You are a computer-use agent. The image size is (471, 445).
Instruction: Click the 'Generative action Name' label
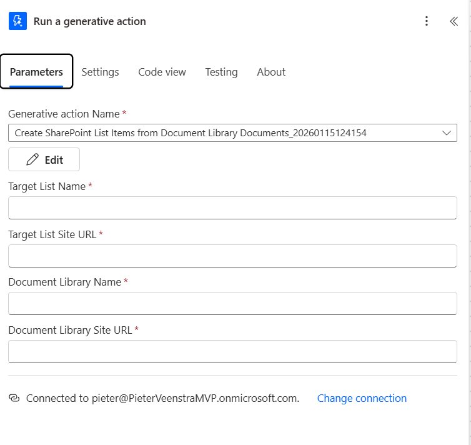click(x=64, y=114)
